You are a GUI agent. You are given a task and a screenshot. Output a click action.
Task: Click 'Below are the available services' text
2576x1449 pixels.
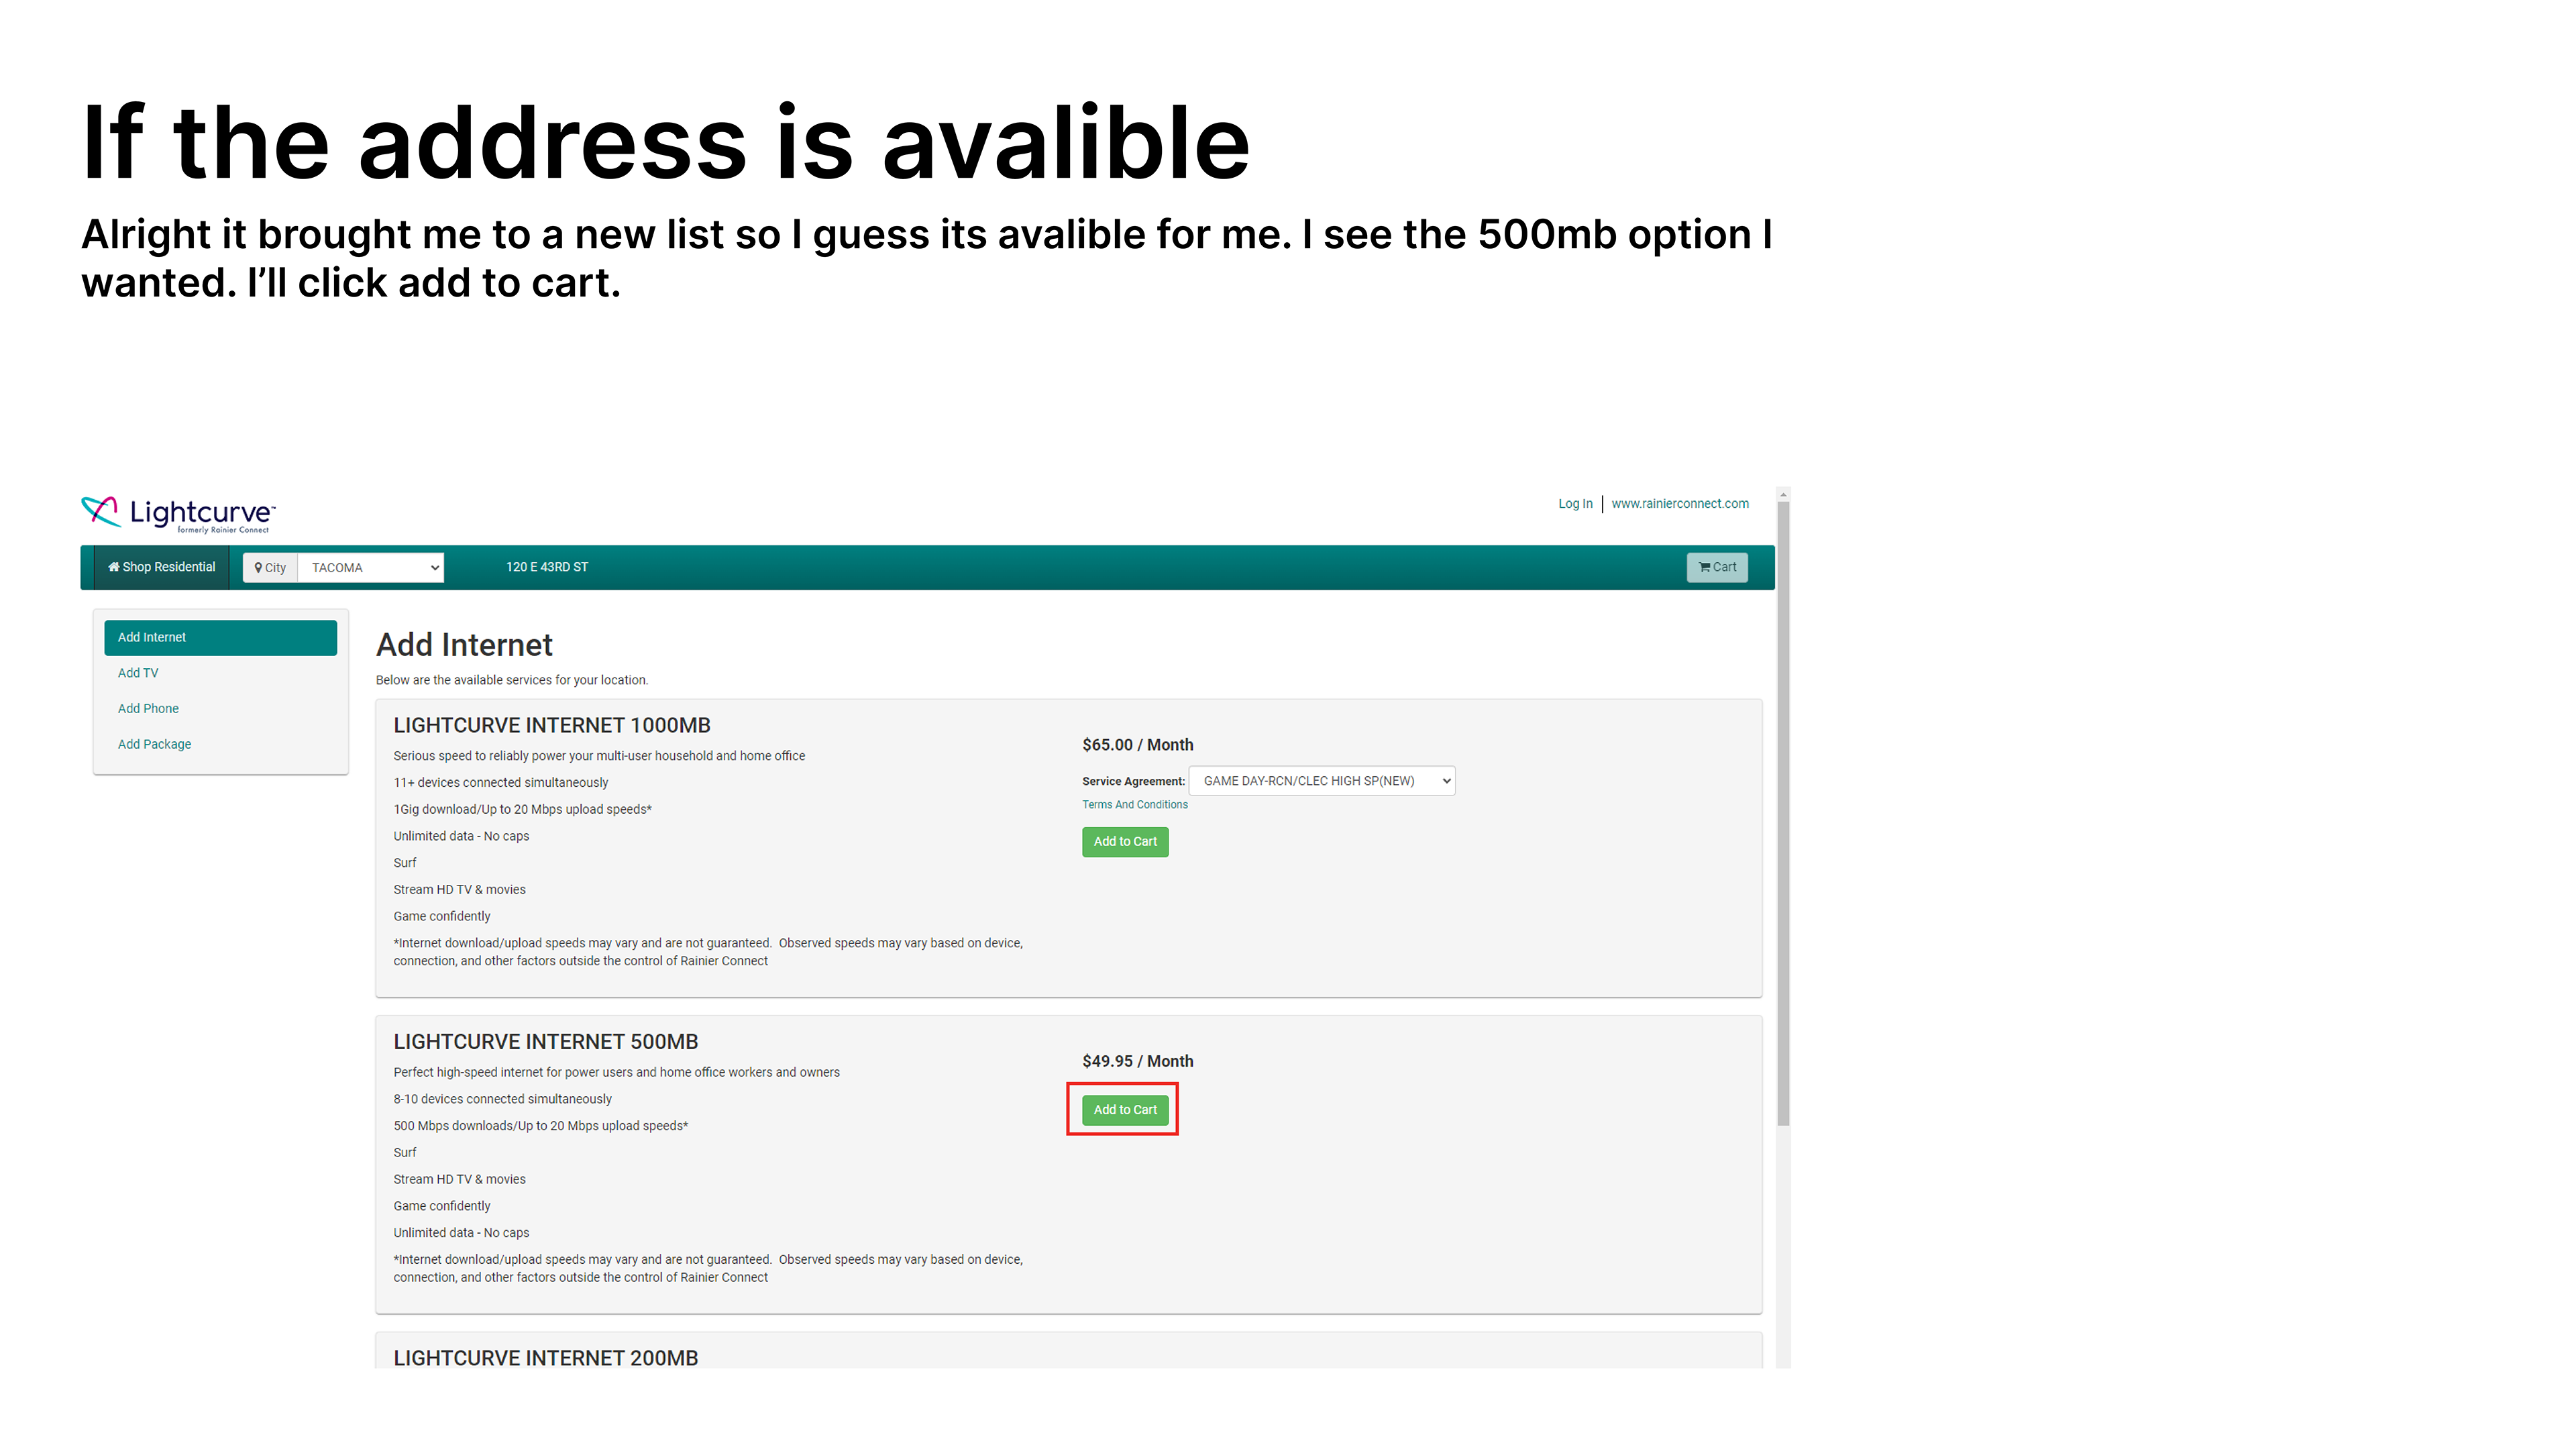pos(512,680)
